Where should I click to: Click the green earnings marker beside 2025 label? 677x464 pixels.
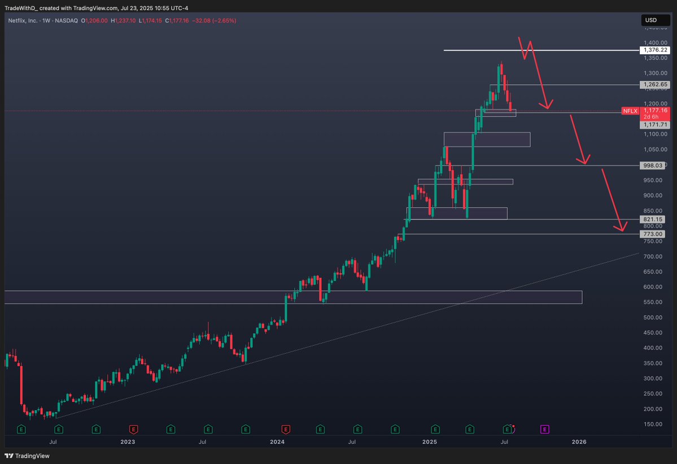tap(435, 430)
